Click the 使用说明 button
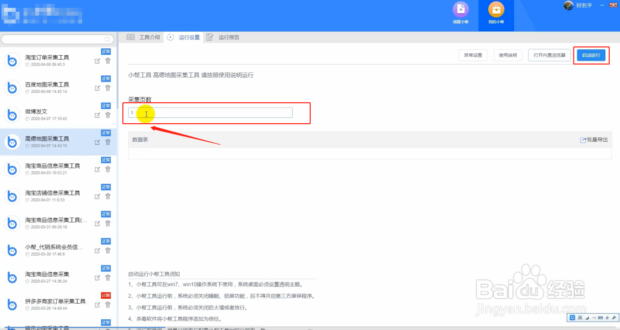 click(x=508, y=55)
